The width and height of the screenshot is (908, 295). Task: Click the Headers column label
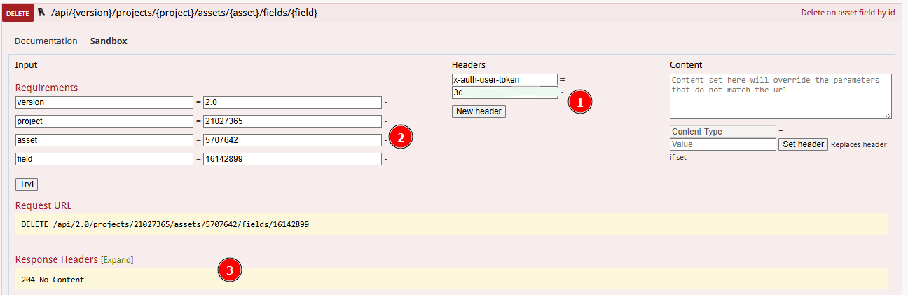pyautogui.click(x=469, y=64)
